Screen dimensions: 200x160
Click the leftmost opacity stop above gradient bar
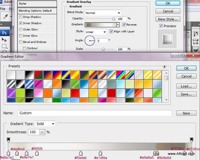click(x=8, y=140)
